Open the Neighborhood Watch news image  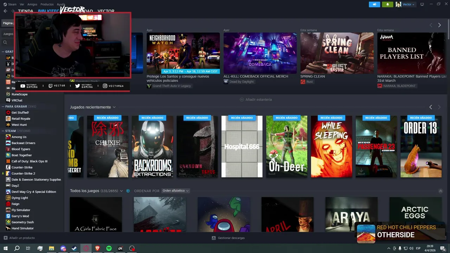coord(183,53)
